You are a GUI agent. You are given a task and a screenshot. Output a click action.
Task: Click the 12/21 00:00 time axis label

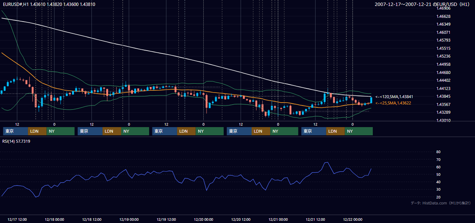coord(278,219)
